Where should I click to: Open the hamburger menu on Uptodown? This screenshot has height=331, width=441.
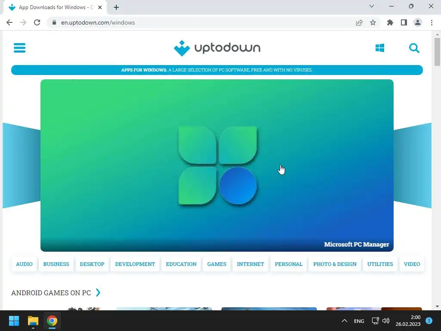19,48
